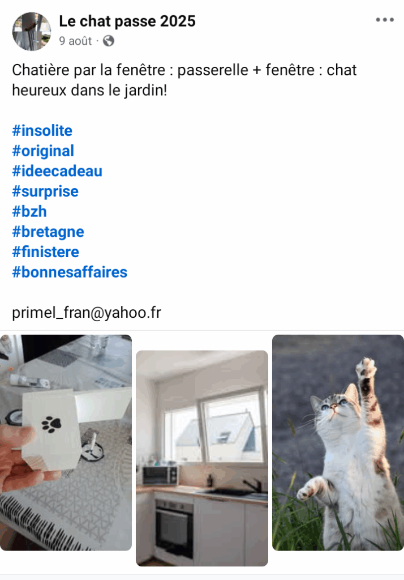Follow the #original hashtag

[x=43, y=151]
